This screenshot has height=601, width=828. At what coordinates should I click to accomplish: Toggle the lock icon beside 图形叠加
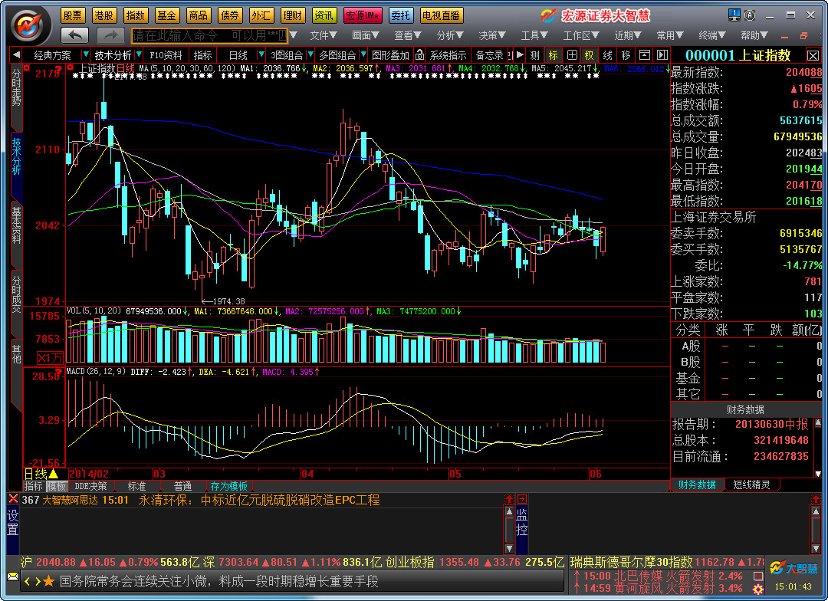419,55
